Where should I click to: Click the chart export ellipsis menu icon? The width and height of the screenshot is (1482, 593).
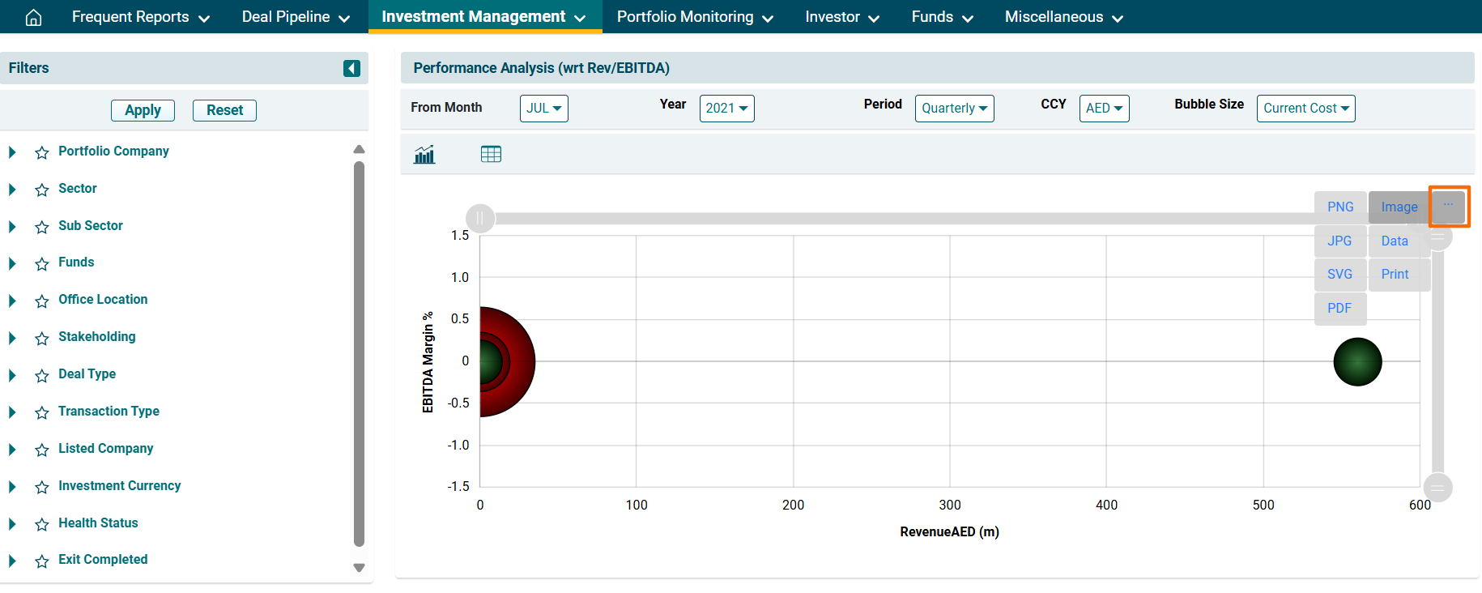click(x=1448, y=206)
